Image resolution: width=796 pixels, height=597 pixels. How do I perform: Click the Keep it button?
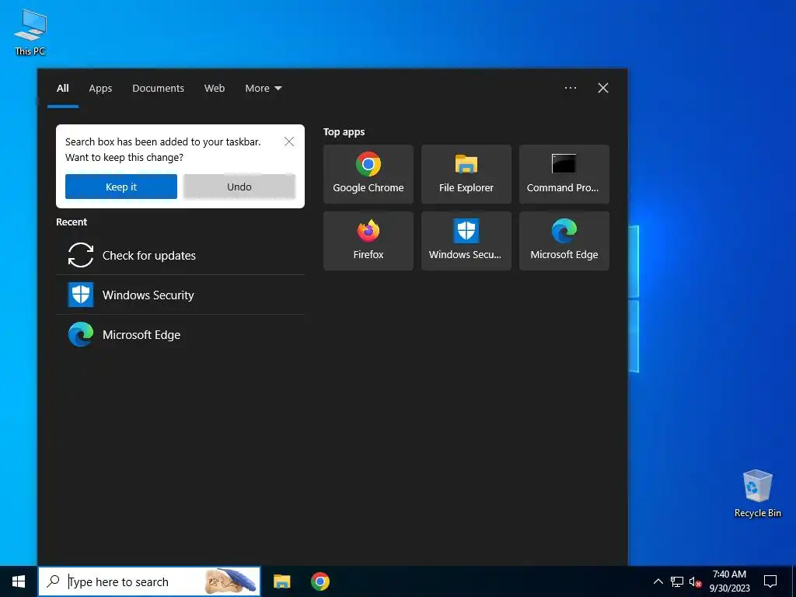[x=120, y=187]
